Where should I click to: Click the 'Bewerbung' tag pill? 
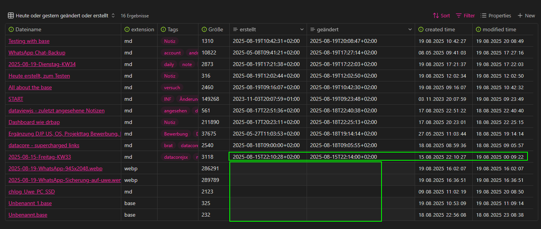(176, 134)
